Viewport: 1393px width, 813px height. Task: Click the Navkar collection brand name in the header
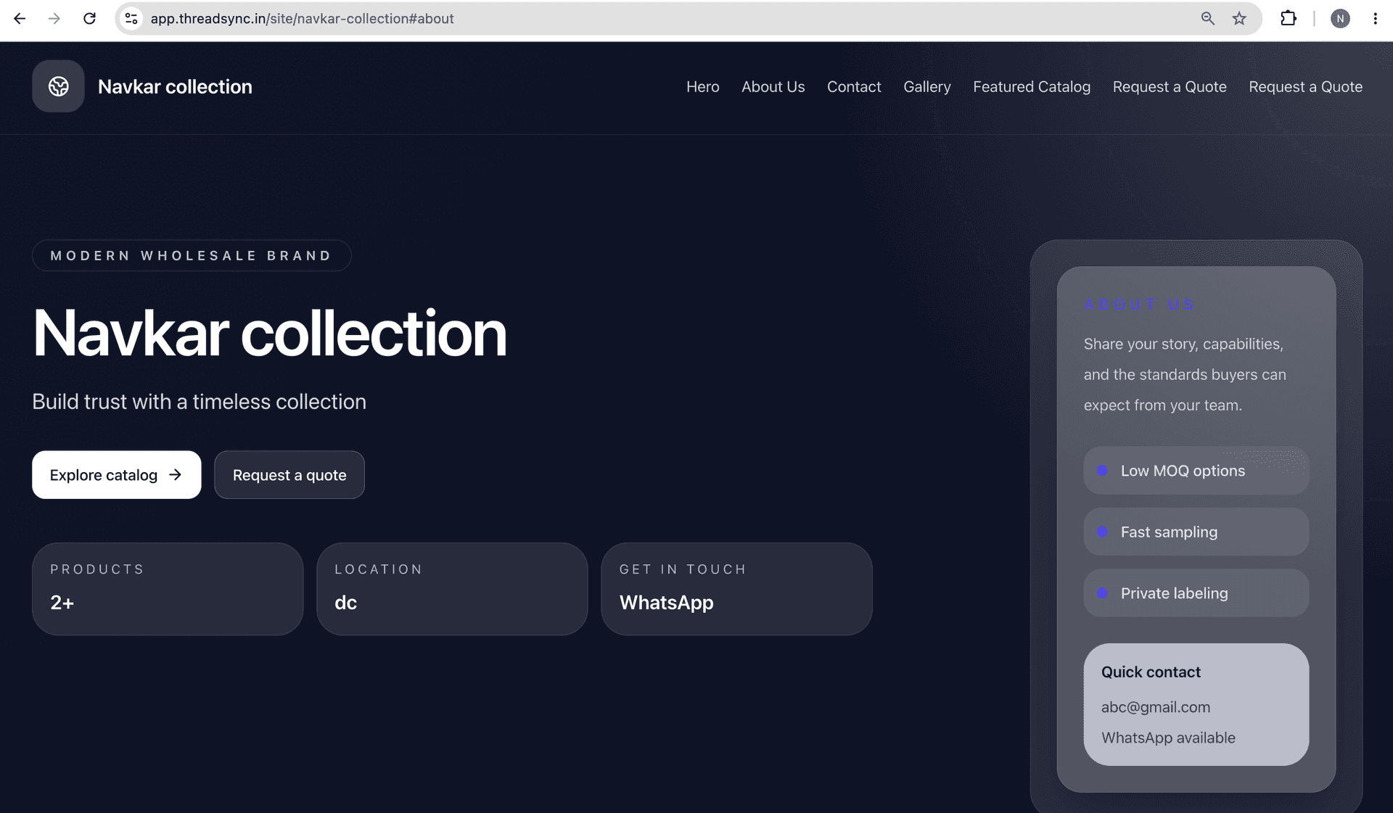[175, 87]
